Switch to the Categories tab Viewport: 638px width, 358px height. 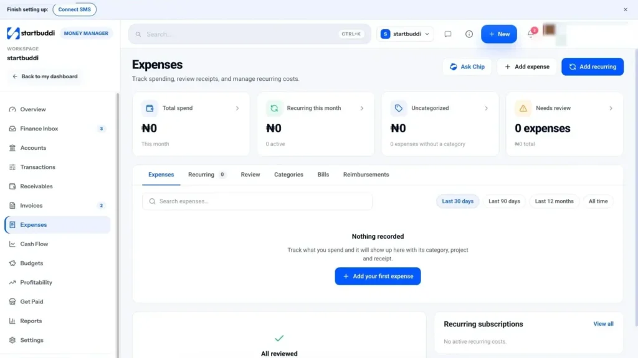pyautogui.click(x=288, y=175)
